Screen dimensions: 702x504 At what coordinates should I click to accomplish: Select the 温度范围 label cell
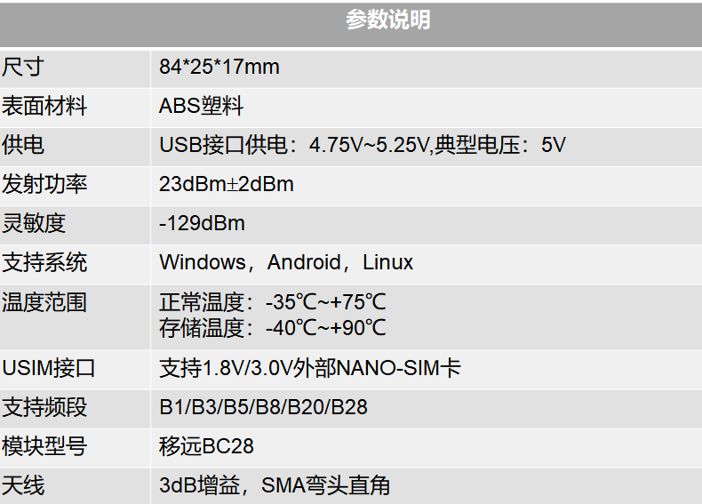(44, 302)
